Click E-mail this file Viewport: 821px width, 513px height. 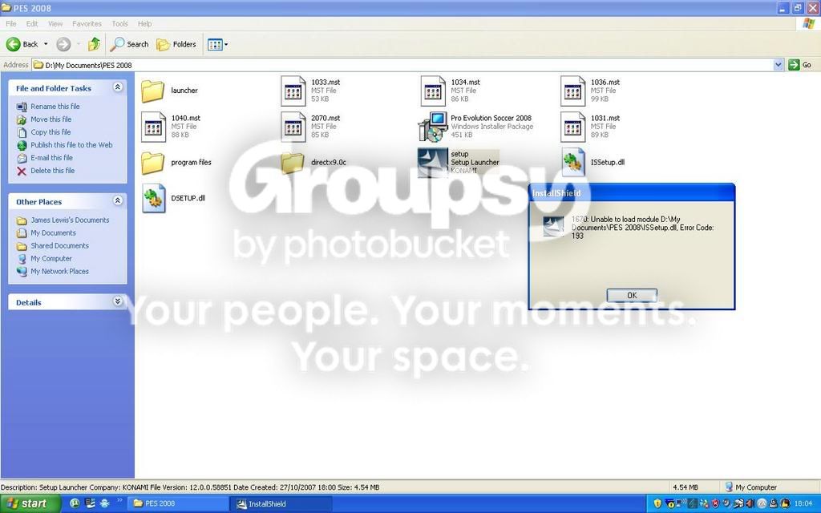pyautogui.click(x=51, y=158)
